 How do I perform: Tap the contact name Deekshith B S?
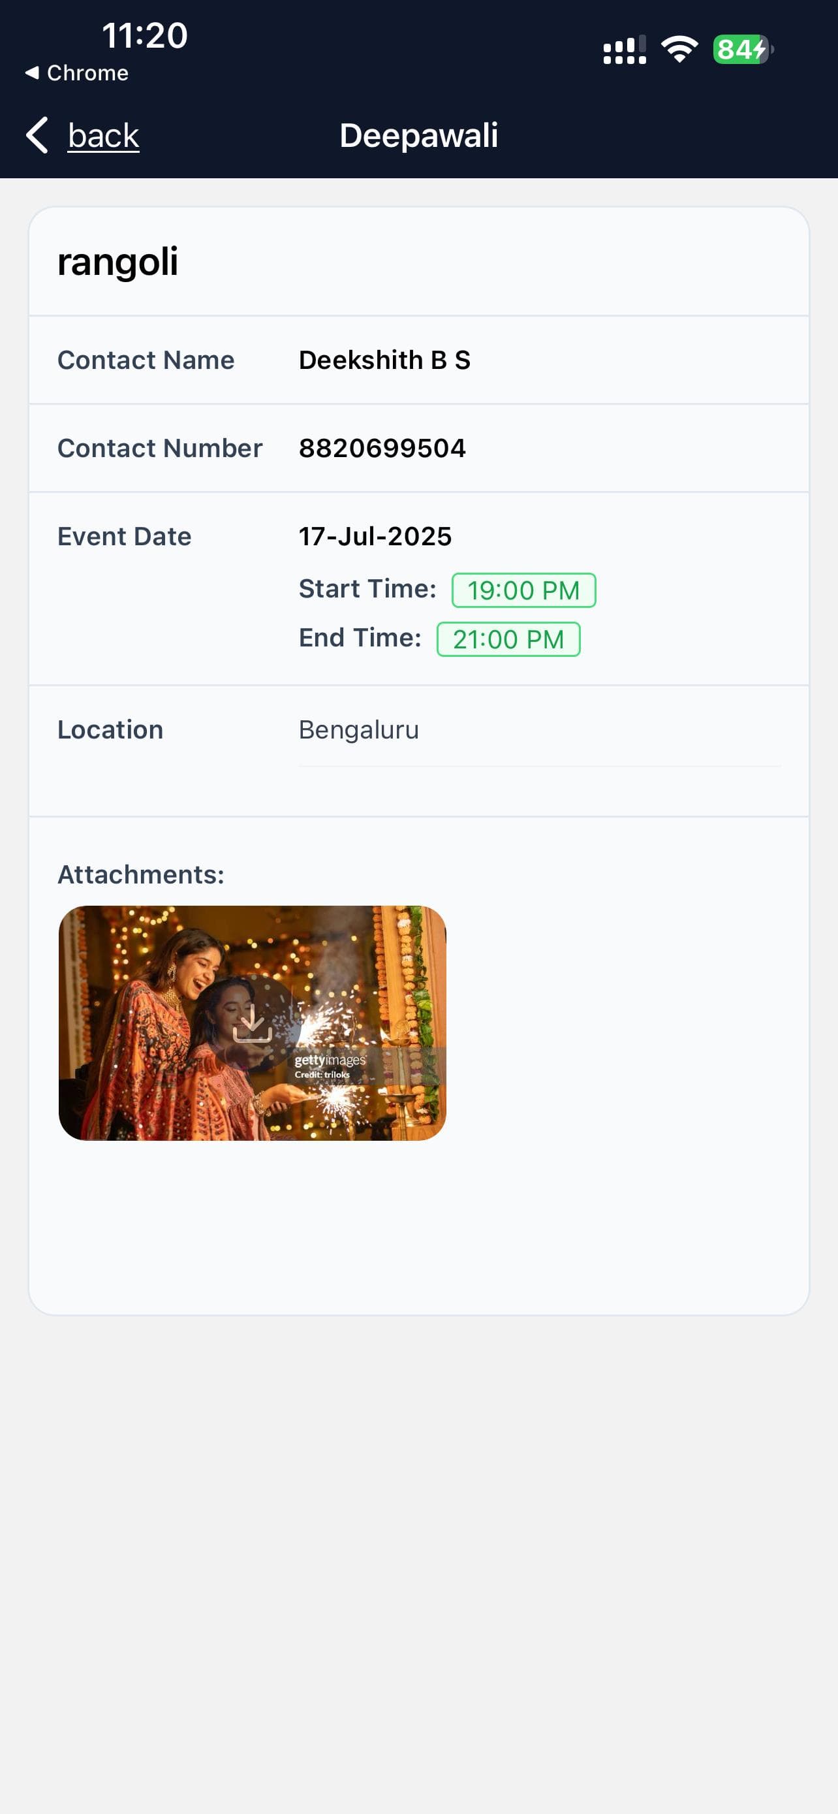pos(384,360)
